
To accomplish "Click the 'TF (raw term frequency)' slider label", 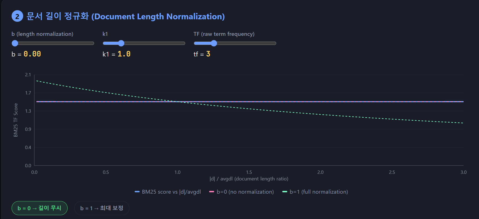I will (x=224, y=34).
